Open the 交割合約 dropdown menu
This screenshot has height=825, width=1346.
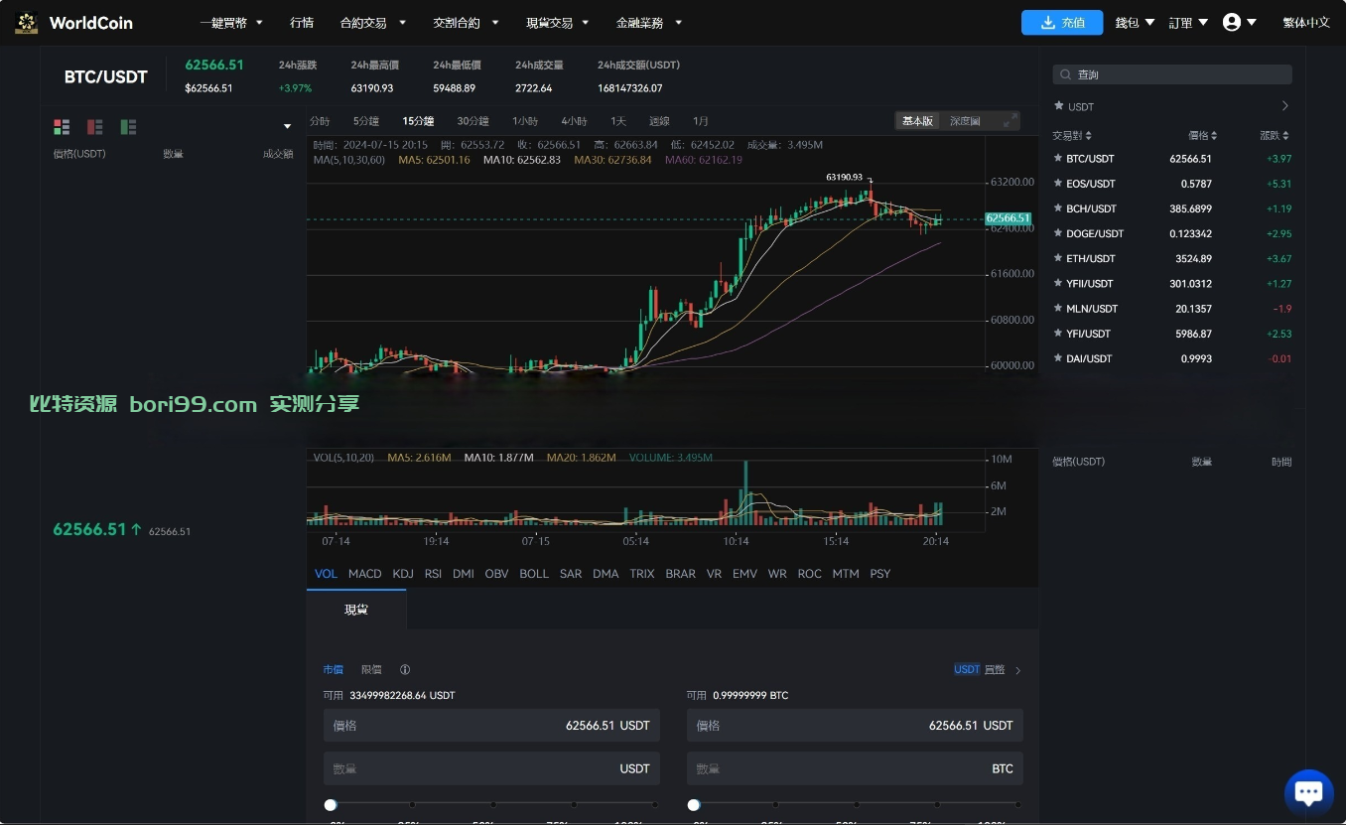(x=467, y=22)
